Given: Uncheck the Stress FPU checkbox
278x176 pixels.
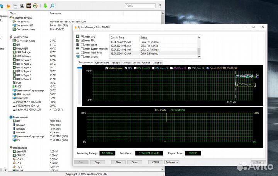Looking at the screenshot, I should click(82, 41).
